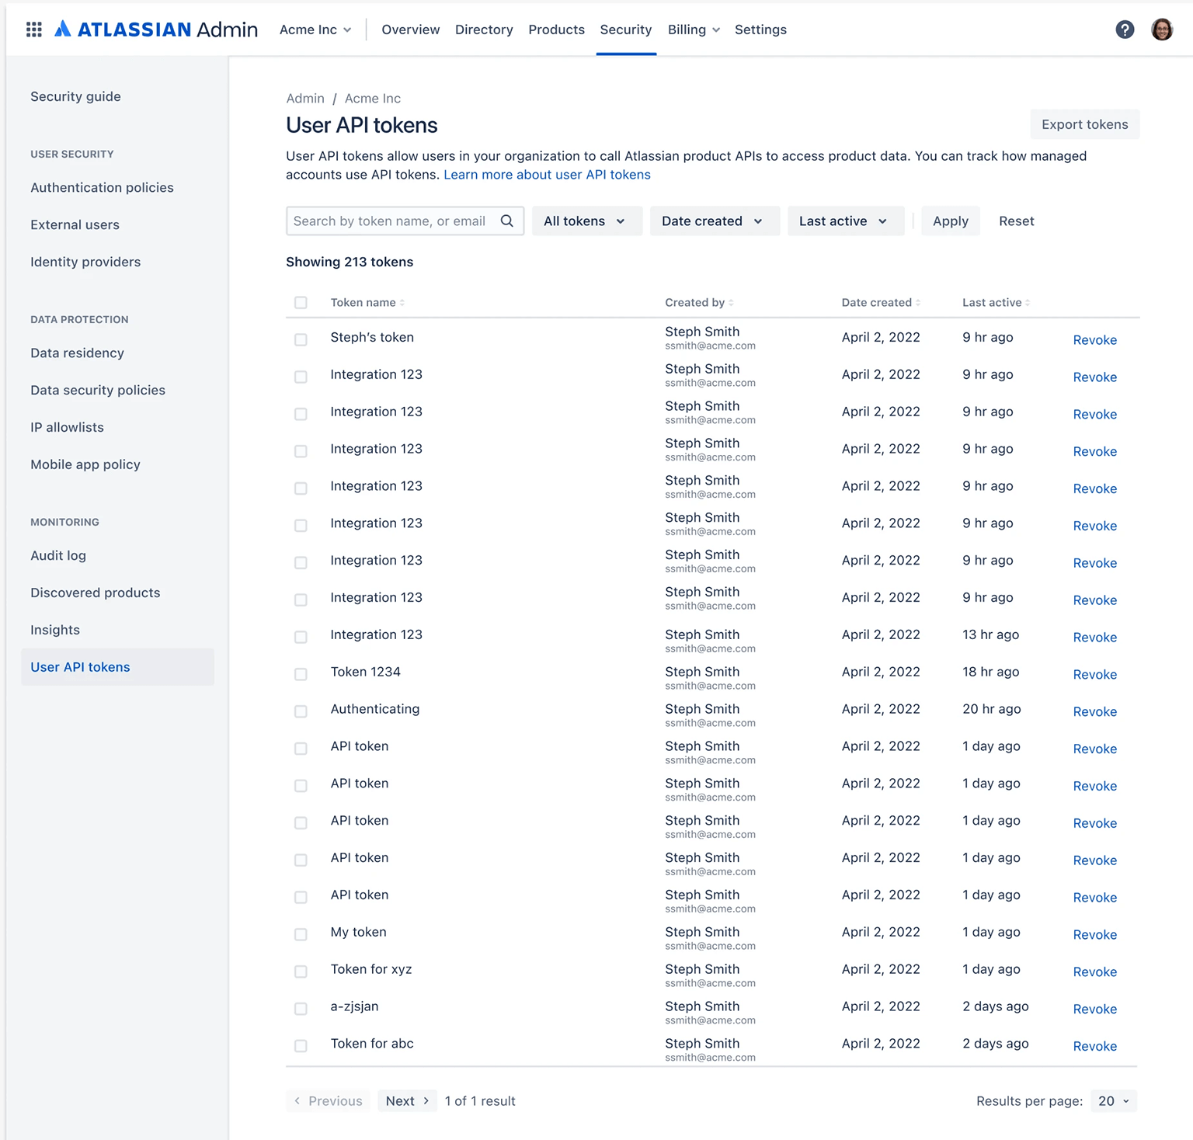Click the user profile avatar

click(1162, 29)
